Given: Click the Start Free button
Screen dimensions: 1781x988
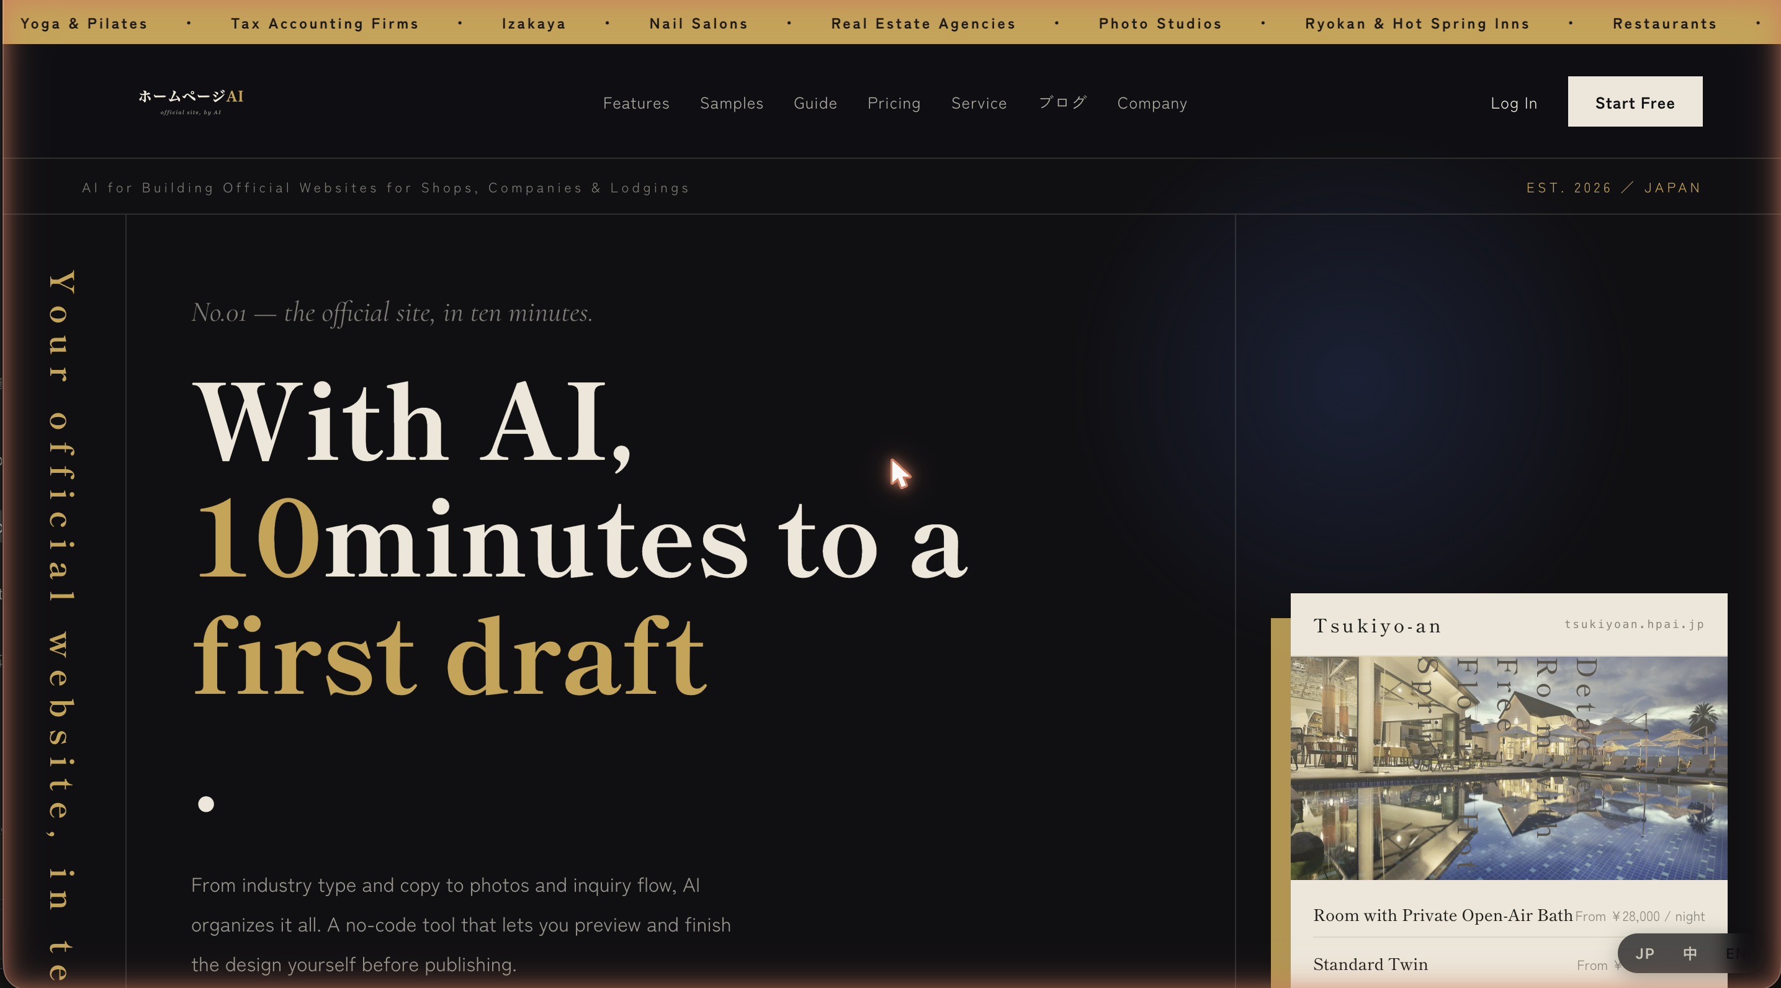Looking at the screenshot, I should pos(1635,102).
